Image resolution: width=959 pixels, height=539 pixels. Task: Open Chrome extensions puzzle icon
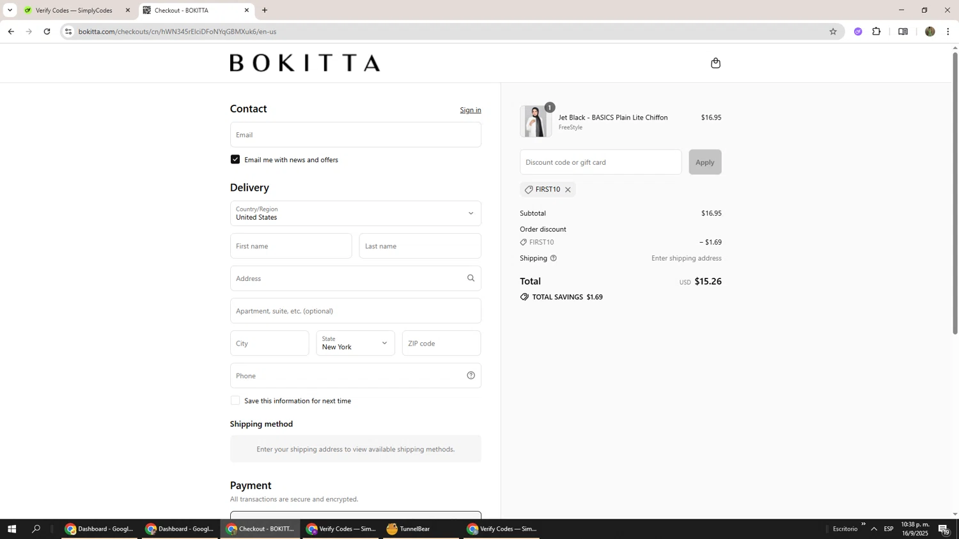pyautogui.click(x=877, y=31)
